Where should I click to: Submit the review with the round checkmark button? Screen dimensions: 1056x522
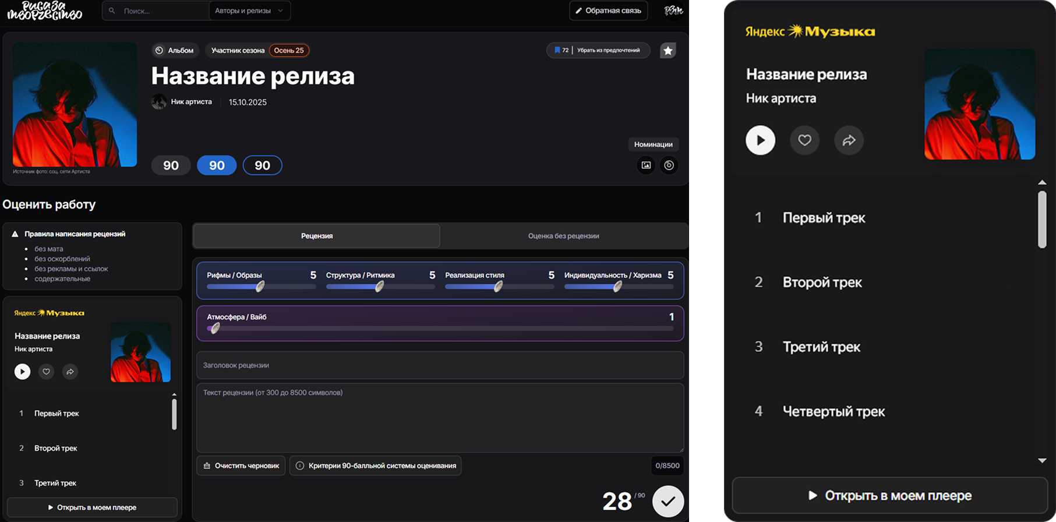(x=667, y=501)
